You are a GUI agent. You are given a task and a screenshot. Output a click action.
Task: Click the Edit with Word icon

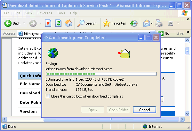coord(171,23)
